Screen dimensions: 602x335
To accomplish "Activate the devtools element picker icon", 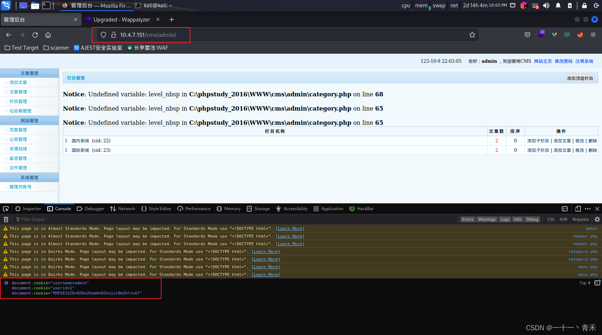I will tap(6, 209).
